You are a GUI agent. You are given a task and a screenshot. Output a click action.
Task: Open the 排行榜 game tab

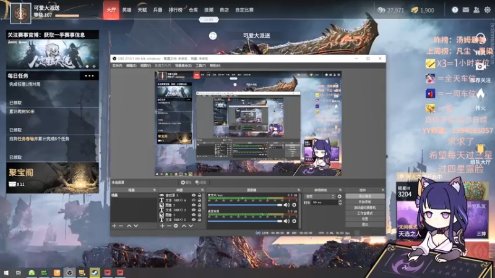(x=176, y=10)
